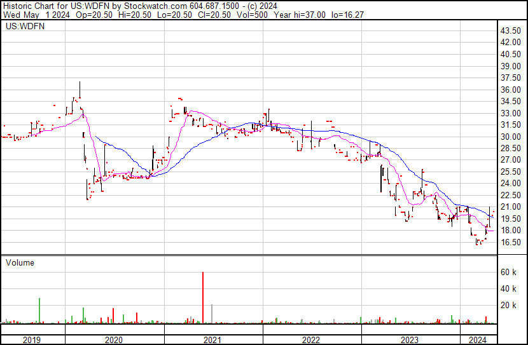Click the 2021 year label on time axis
Image resolution: width=528 pixels, height=345 pixels.
212,340
